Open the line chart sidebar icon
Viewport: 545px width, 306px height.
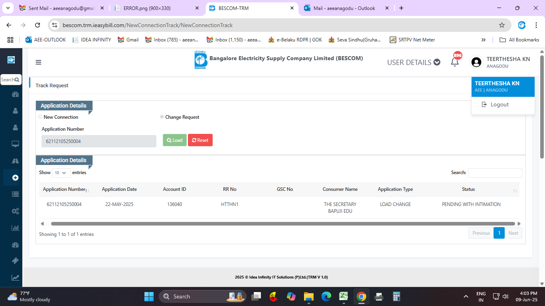point(16,278)
